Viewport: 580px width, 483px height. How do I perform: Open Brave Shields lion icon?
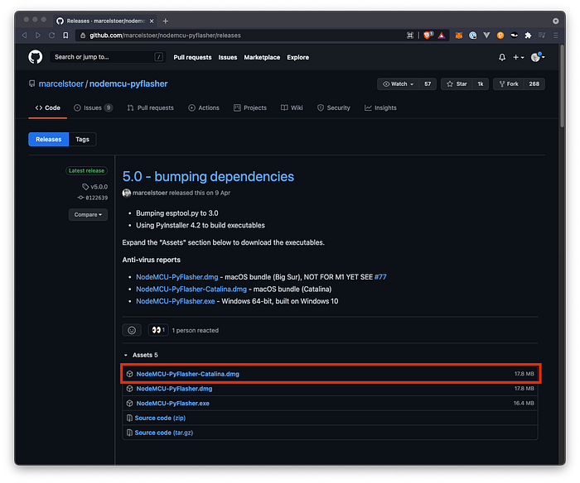tap(428, 35)
